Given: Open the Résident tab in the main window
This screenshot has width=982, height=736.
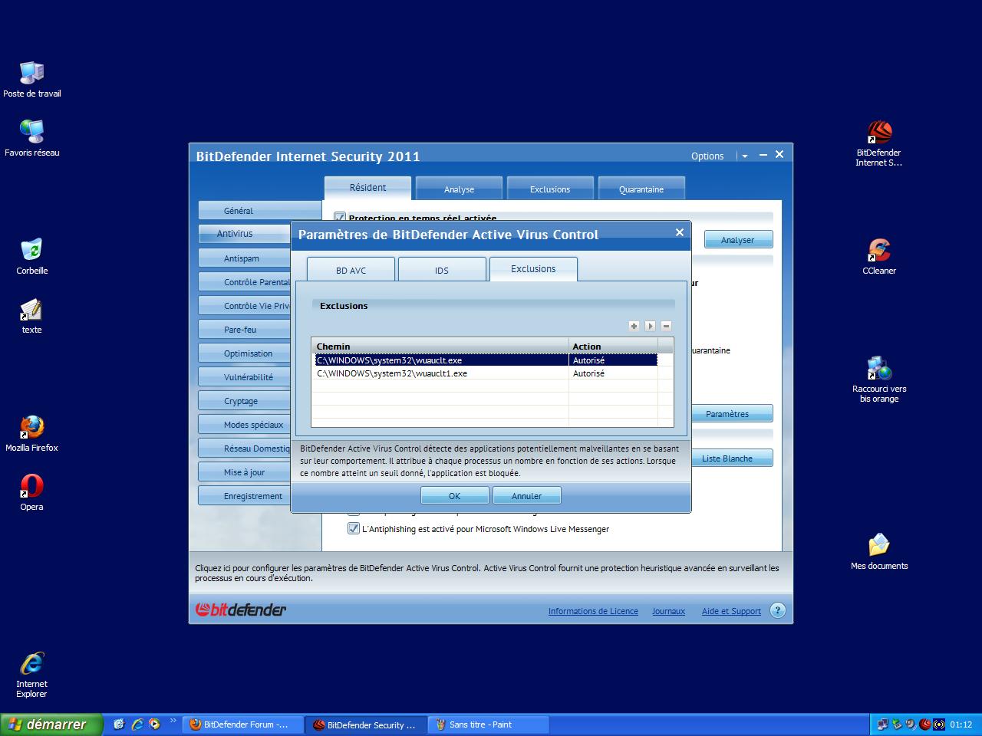Looking at the screenshot, I should [x=368, y=187].
